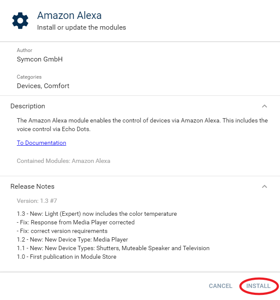Click the Release Notes header label

tap(32, 187)
